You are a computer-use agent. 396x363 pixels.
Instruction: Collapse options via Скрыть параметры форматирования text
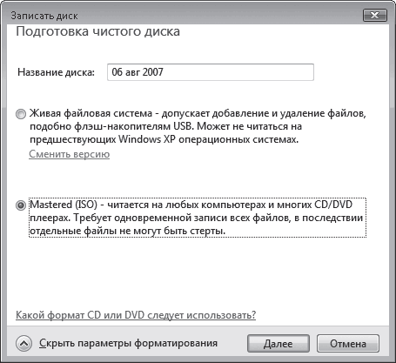[128, 343]
